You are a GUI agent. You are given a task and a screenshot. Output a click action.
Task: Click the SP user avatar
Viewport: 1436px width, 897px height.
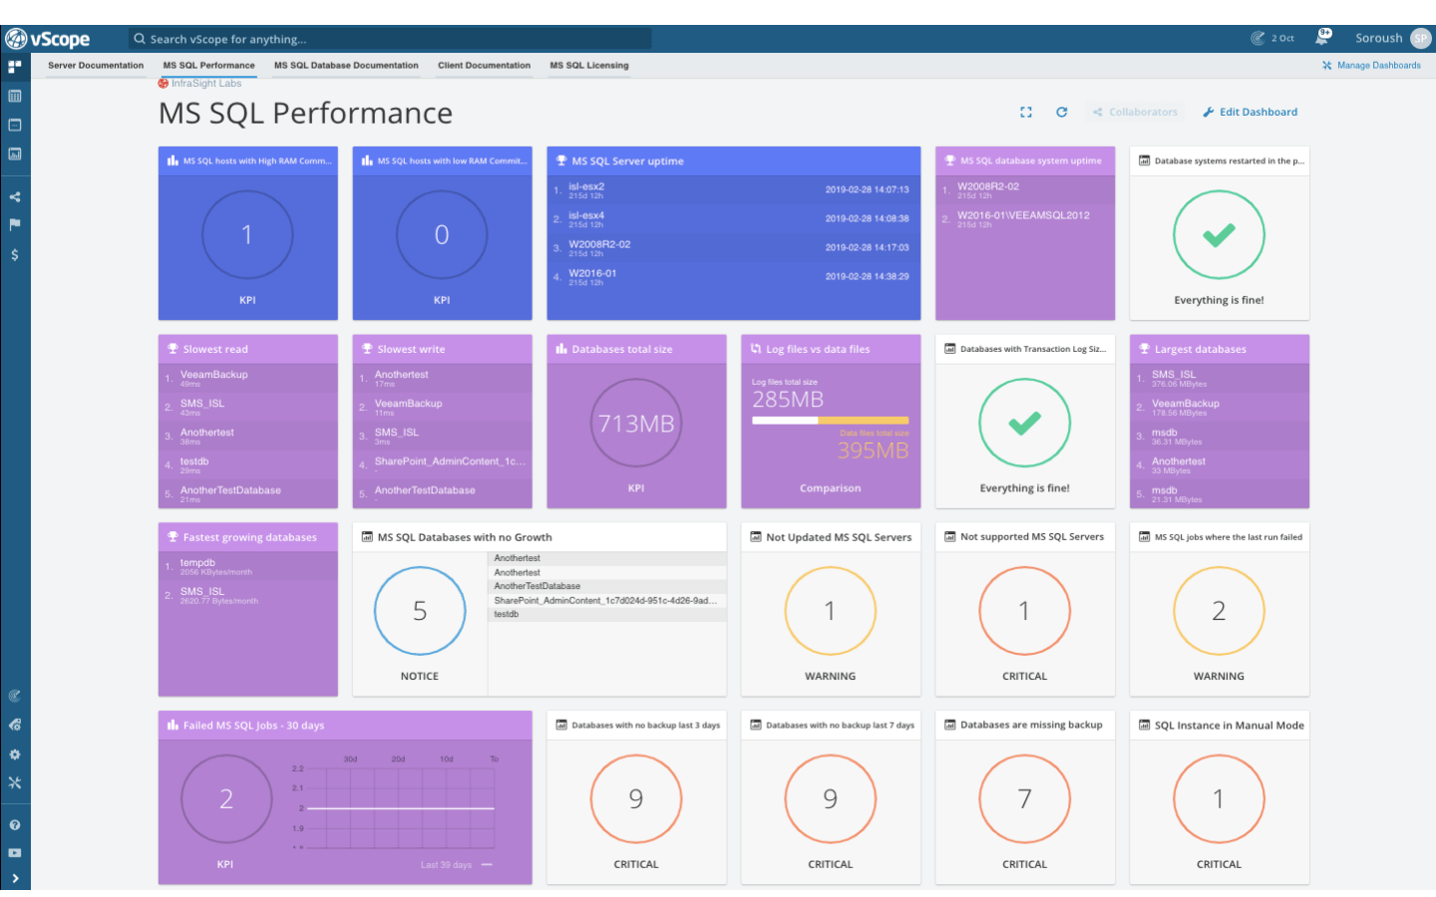click(1420, 39)
